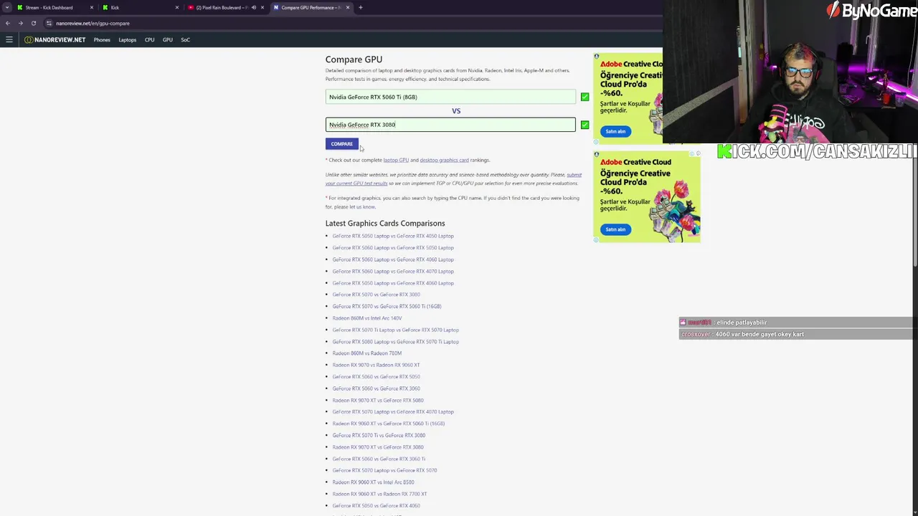The height and width of the screenshot is (516, 918).
Task: Close the Kick tab
Action: [176, 7]
